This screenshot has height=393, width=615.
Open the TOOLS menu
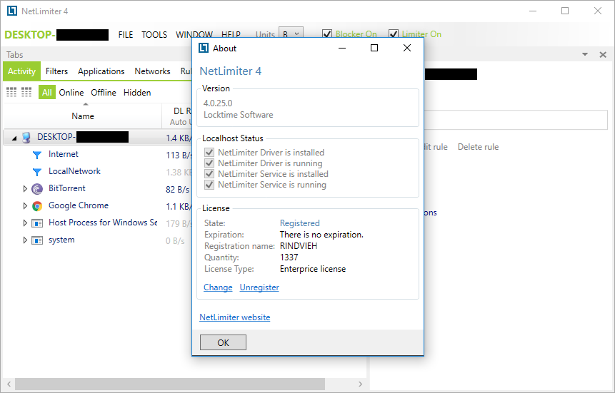coord(154,34)
